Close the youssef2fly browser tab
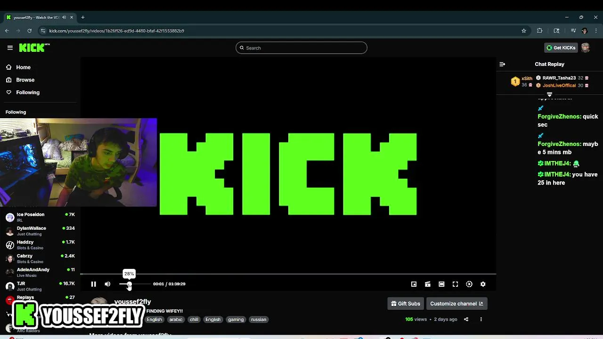The height and width of the screenshot is (339, 603). tap(72, 17)
